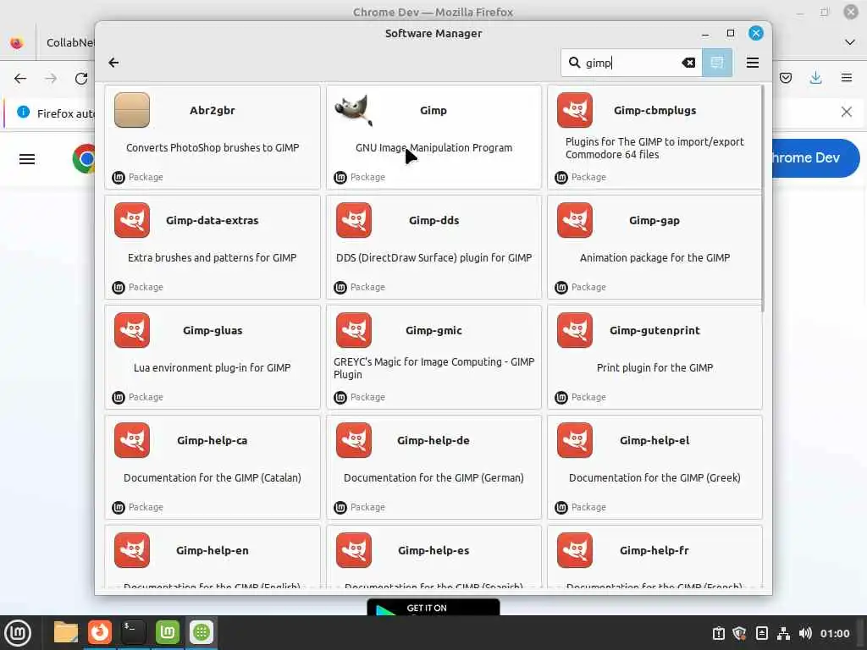Open the Linux Mint start menu

tap(18, 633)
